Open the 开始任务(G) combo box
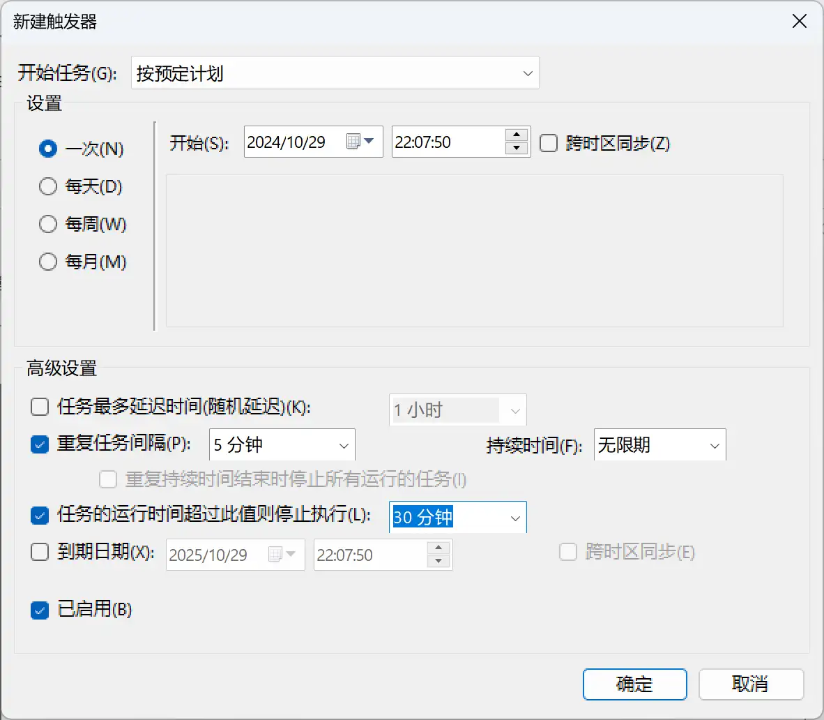Screen dimensions: 824x720 (x=527, y=73)
